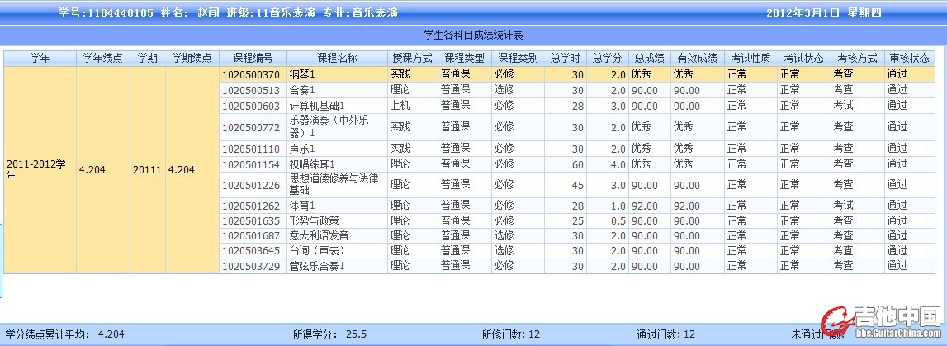The width and height of the screenshot is (947, 346).
Task: Click 所修门数 12 in footer
Action: tap(511, 334)
